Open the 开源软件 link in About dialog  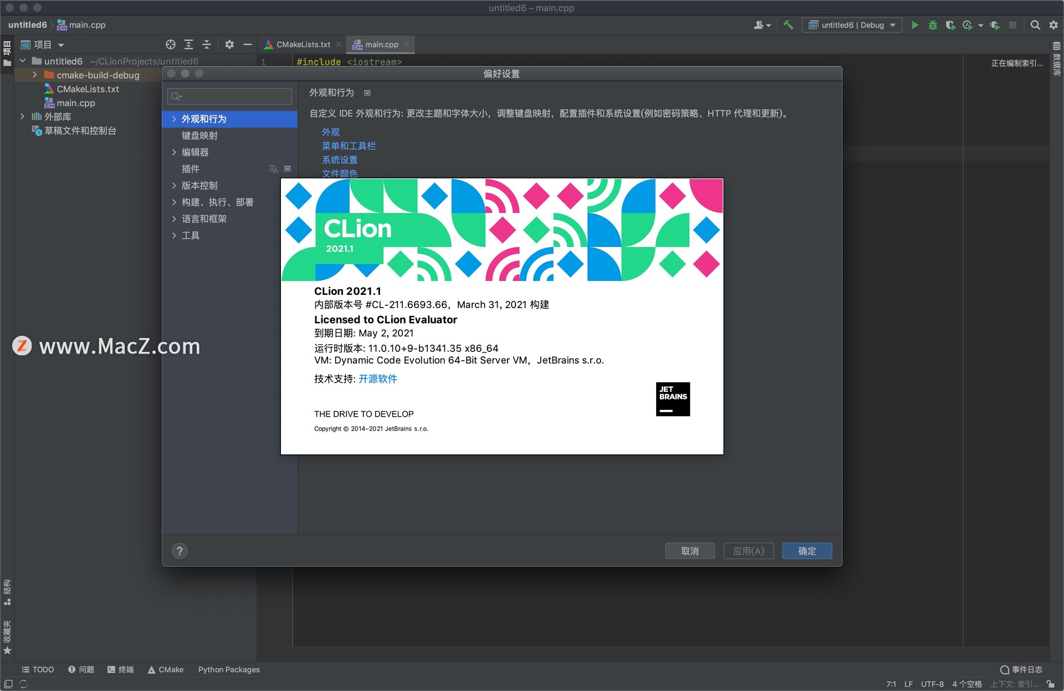(378, 378)
